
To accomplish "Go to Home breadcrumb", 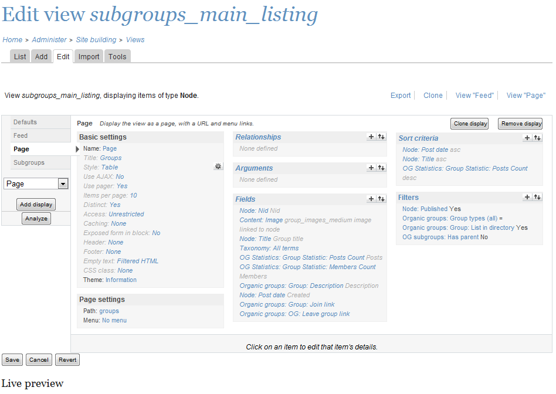I will 12,40.
